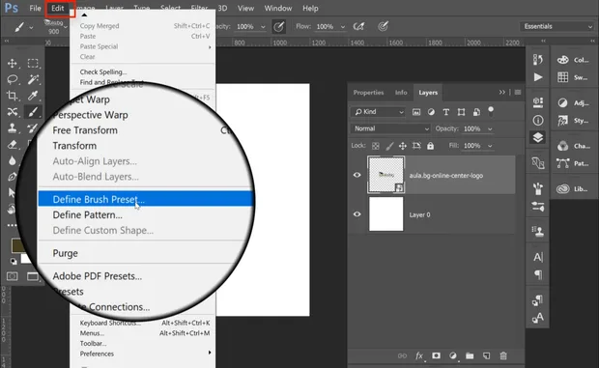
Task: Switch to the Properties tab
Action: click(x=368, y=93)
